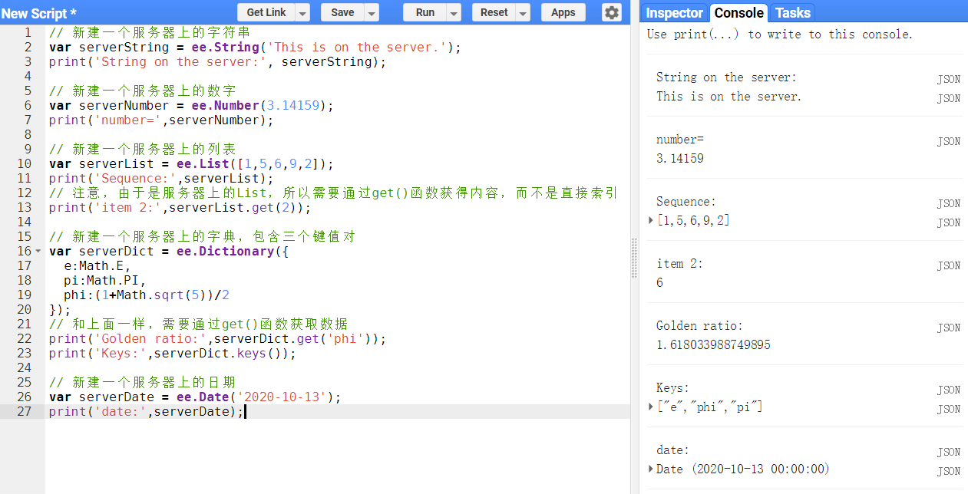This screenshot has height=494, width=968.
Task: Open the Apps button
Action: click(563, 12)
